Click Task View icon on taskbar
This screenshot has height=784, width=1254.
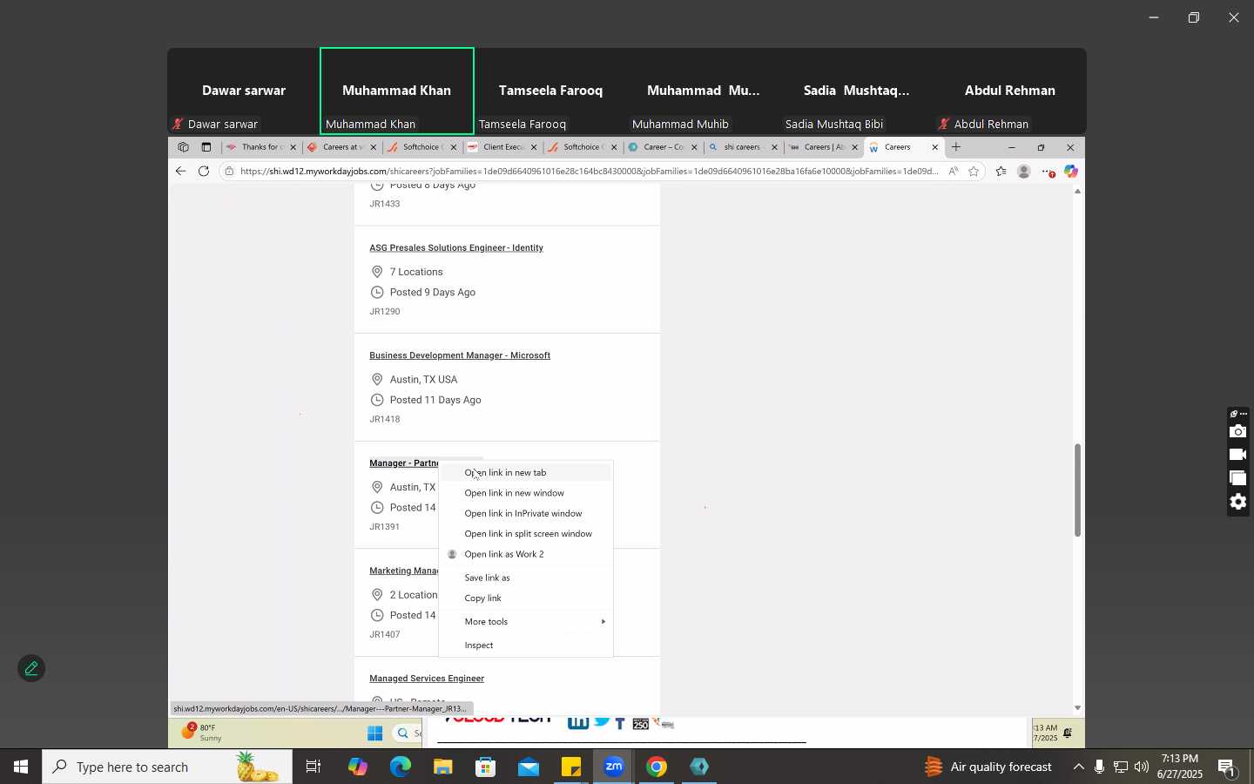(x=313, y=767)
